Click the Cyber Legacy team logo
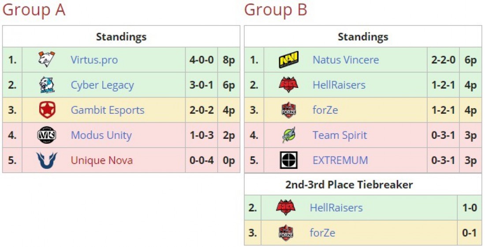Image resolution: width=485 pixels, height=247 pixels. click(47, 85)
